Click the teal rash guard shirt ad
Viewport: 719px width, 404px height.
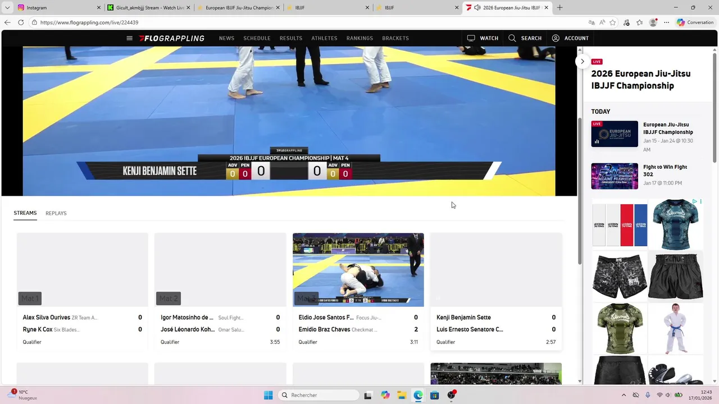(x=675, y=224)
